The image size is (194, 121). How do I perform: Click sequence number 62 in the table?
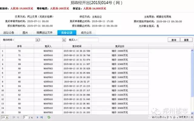click(19, 95)
